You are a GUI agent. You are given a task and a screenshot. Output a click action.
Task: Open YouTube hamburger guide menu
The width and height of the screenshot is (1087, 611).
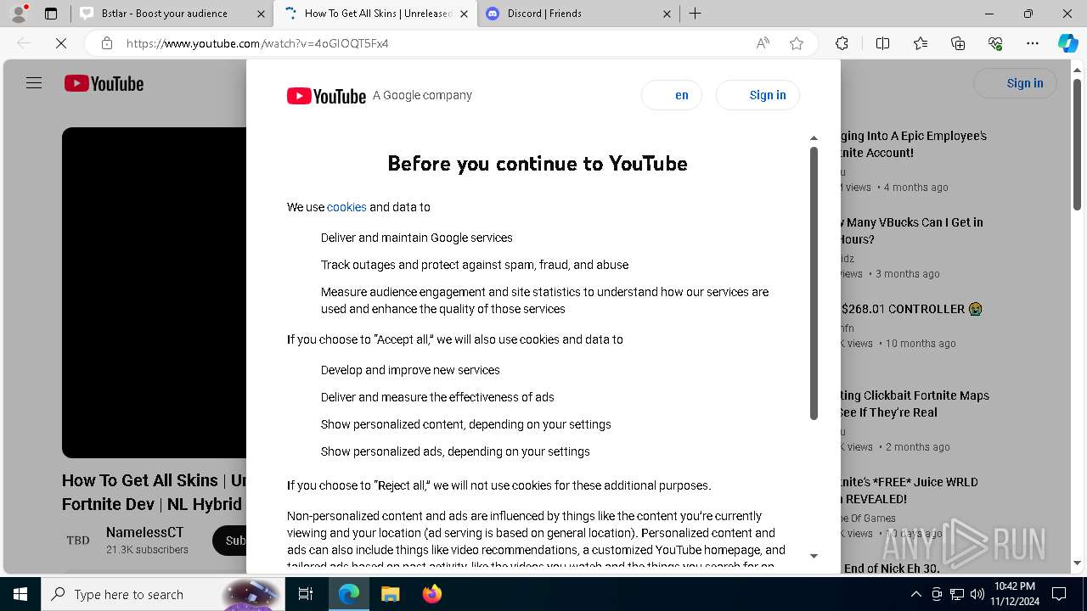[34, 83]
